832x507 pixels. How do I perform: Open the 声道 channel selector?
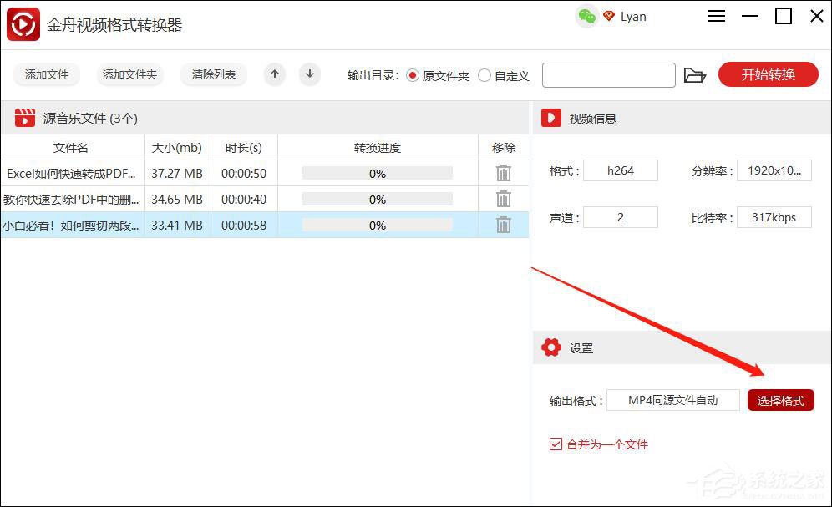(621, 217)
